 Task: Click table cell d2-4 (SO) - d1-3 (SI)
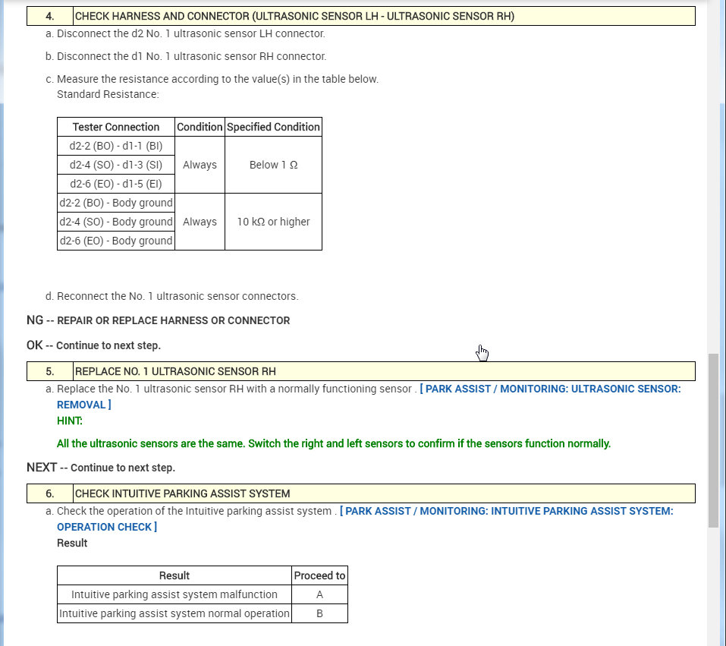(x=116, y=165)
